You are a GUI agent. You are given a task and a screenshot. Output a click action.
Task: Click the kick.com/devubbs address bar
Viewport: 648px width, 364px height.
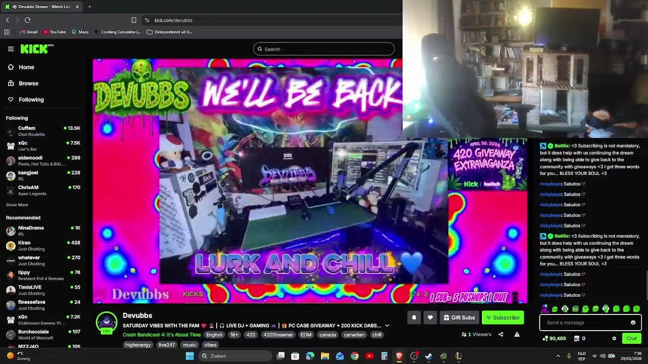pos(173,20)
